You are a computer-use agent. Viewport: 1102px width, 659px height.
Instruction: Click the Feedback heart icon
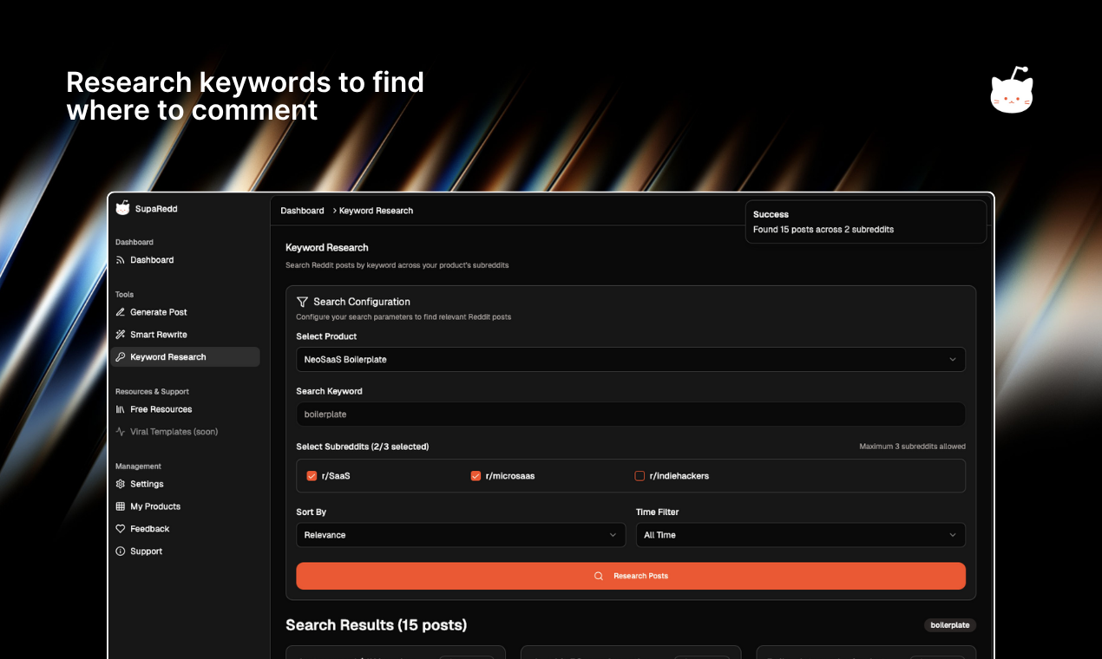click(x=121, y=529)
